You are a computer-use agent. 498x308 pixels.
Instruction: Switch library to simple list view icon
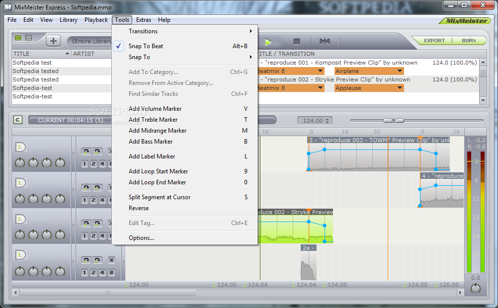coord(18,38)
